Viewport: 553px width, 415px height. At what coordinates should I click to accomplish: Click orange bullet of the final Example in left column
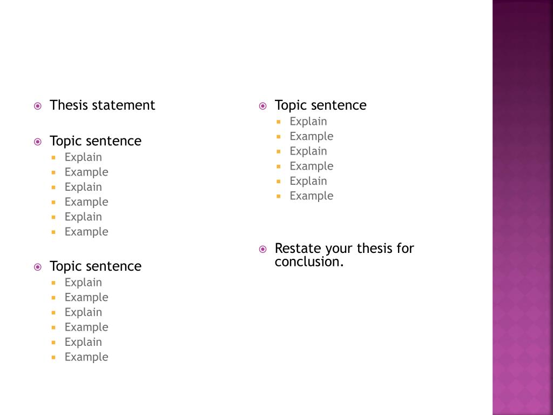[x=53, y=357]
